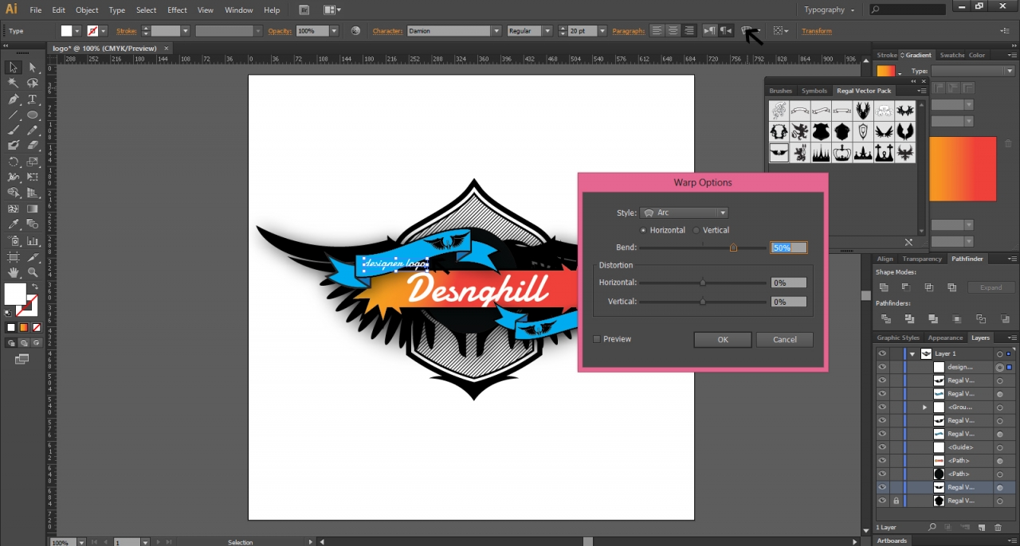Pick the Eyedropper tool
Screen dimensions: 1020x546
(x=14, y=224)
